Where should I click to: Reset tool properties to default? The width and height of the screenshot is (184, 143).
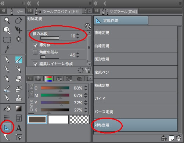81,70
